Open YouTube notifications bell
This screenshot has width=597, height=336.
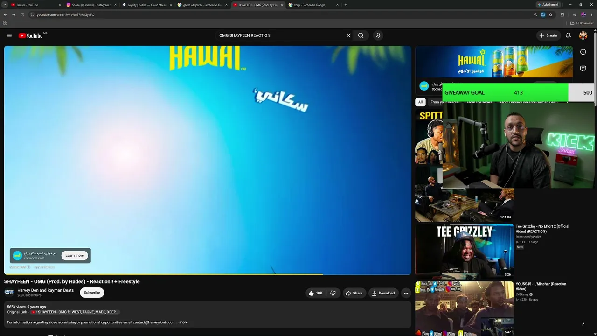coord(568,35)
